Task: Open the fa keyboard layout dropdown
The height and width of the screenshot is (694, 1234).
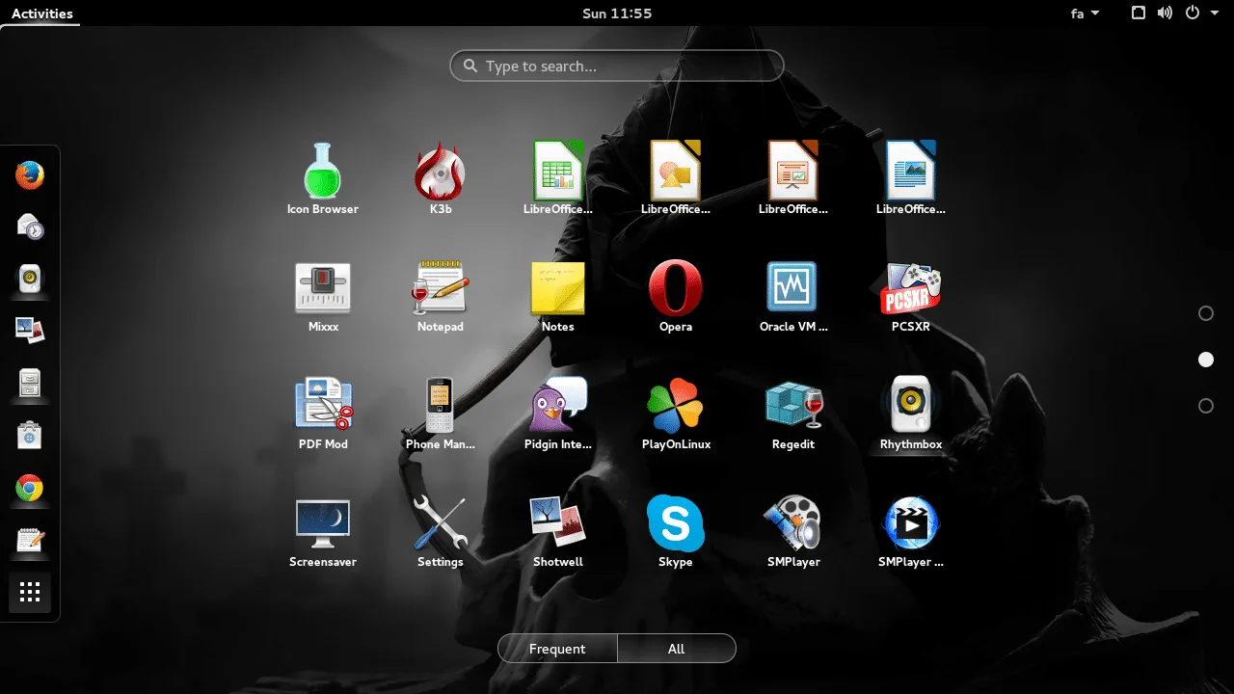Action: (1085, 13)
